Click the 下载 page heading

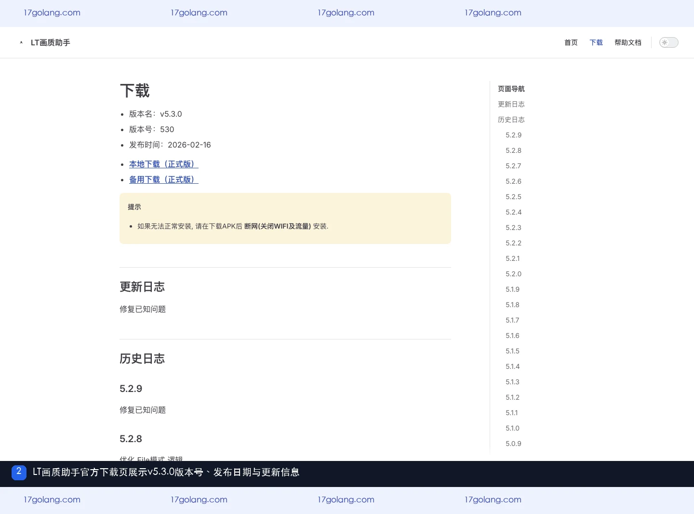click(134, 91)
